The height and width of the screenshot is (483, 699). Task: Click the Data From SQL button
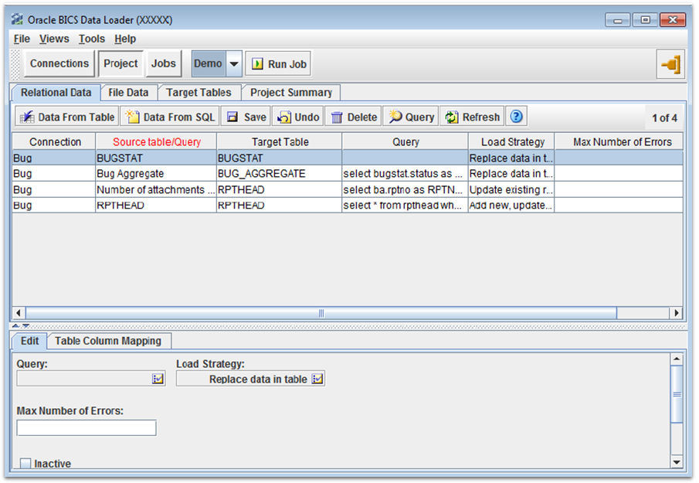[170, 117]
